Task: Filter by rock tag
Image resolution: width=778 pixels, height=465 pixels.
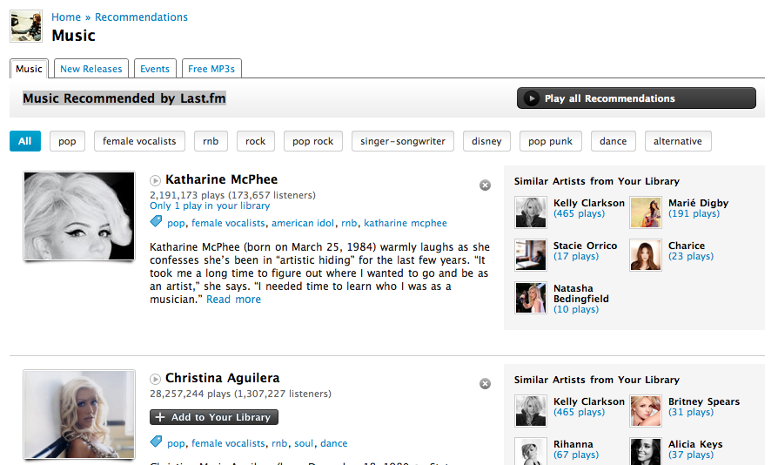Action: (256, 141)
